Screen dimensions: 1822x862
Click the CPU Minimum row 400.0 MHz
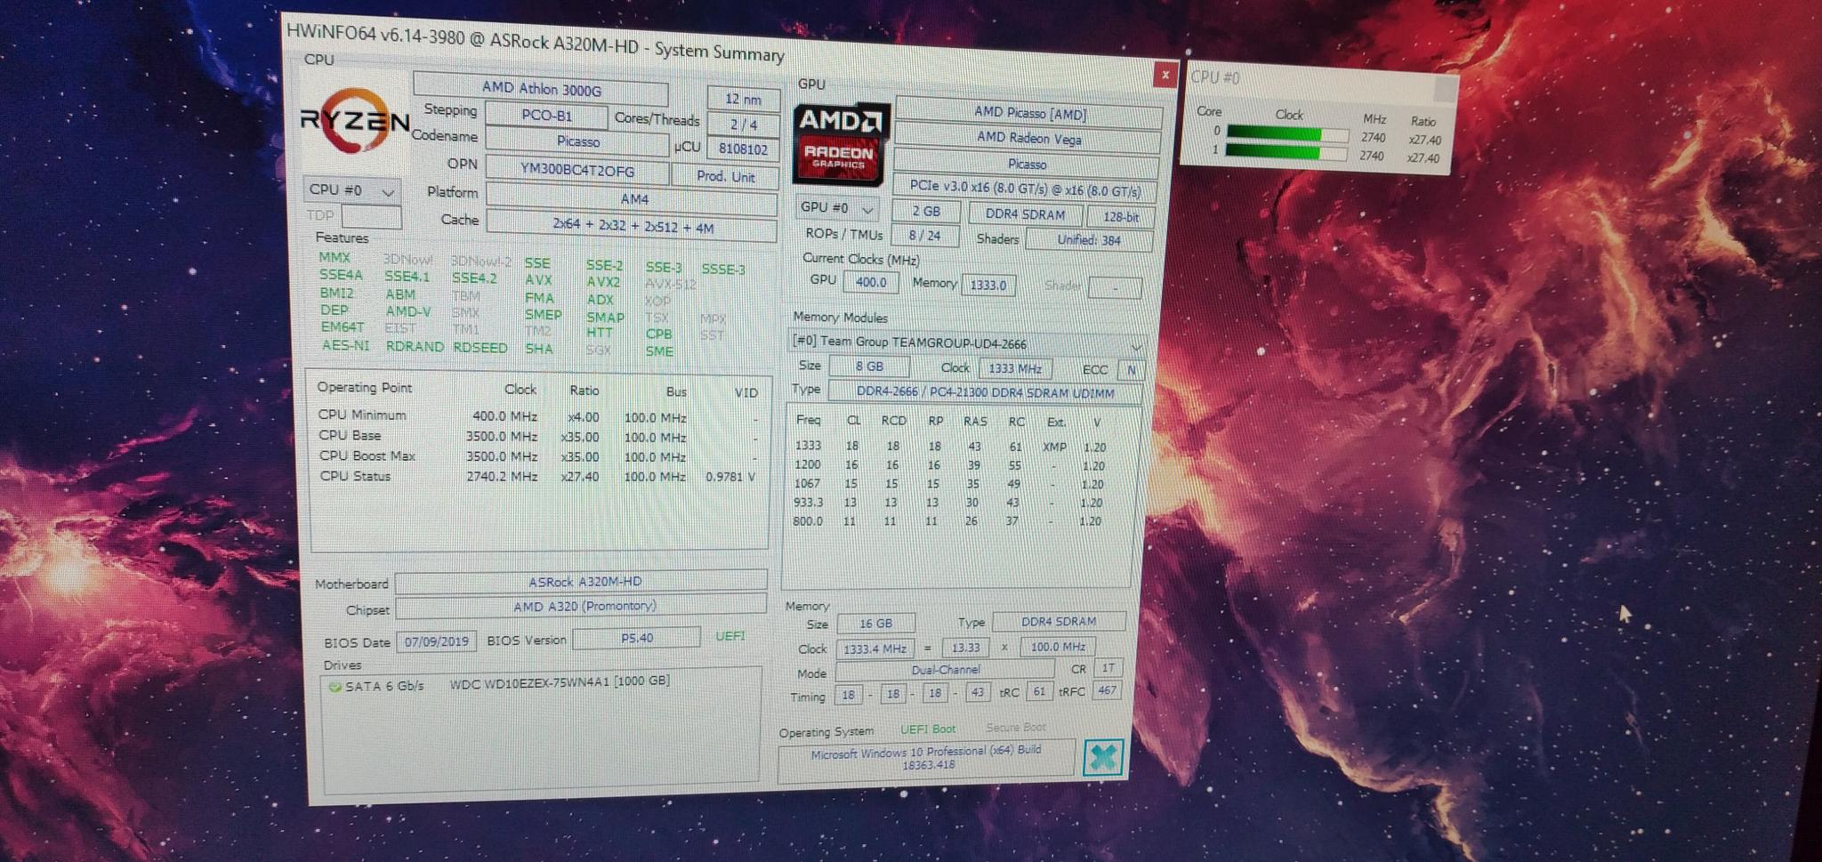pyautogui.click(x=537, y=416)
